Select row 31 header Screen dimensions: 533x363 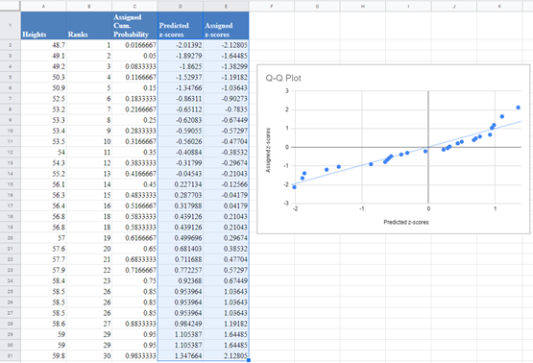[x=11, y=355]
